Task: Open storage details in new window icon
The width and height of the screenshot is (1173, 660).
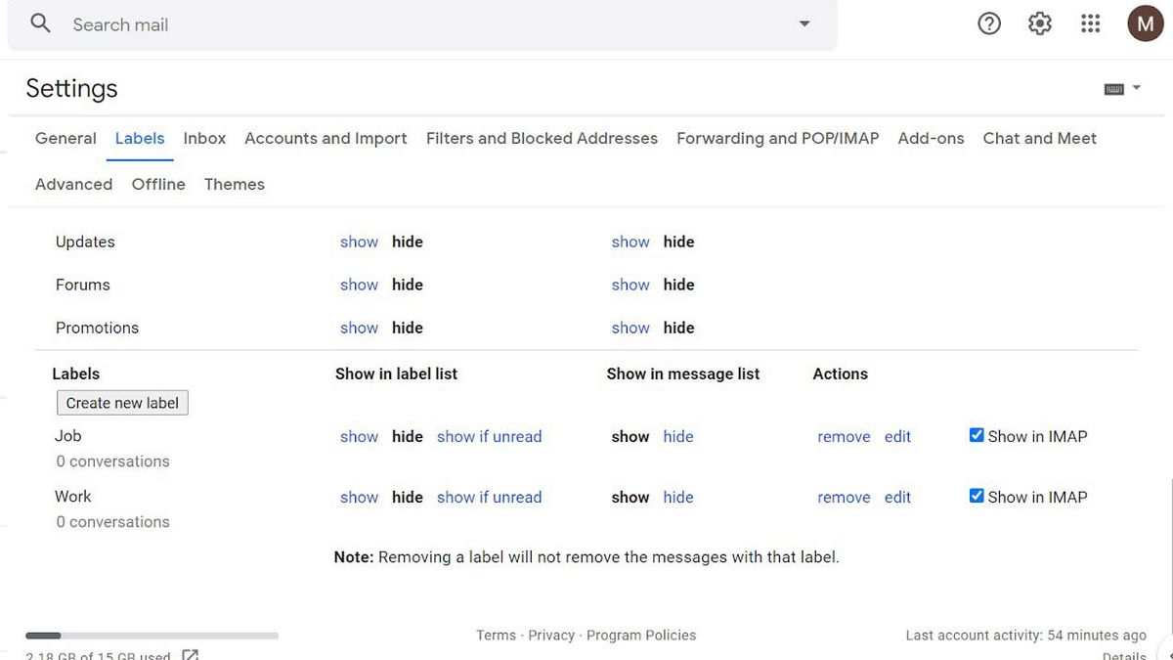Action: click(190, 654)
